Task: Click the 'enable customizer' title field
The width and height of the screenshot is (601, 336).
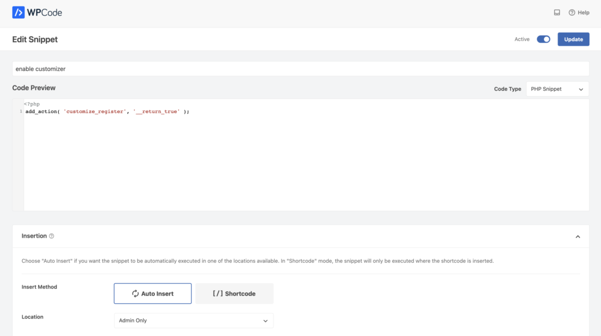Action: pos(300,68)
